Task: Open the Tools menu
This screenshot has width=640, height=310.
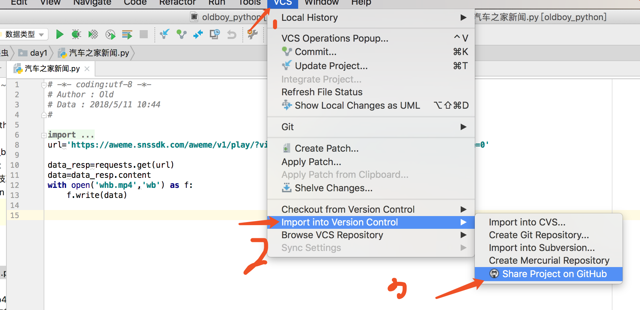Action: [x=249, y=3]
